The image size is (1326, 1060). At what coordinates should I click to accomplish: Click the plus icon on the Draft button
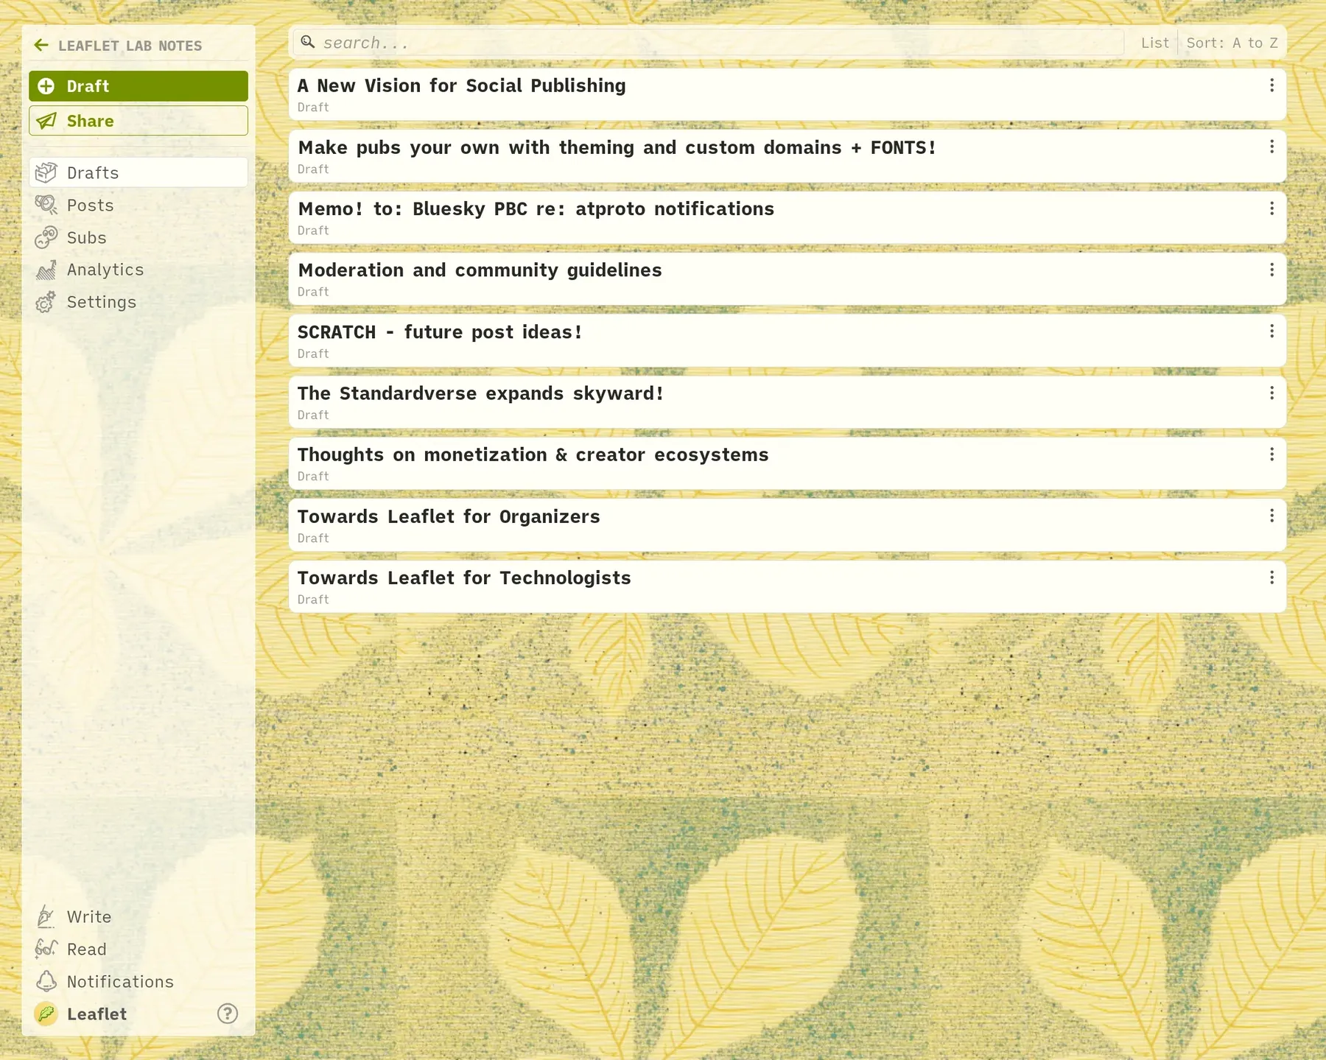tap(46, 86)
